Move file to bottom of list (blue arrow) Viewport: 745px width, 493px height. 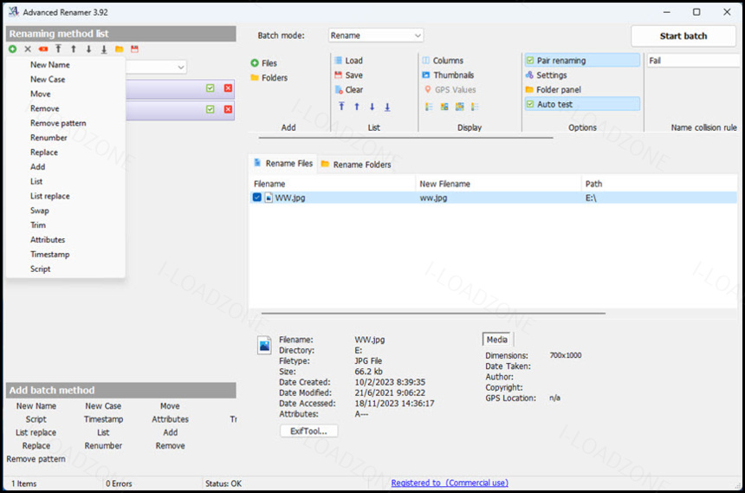click(x=387, y=107)
